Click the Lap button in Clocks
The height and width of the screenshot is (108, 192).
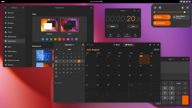click(x=133, y=26)
